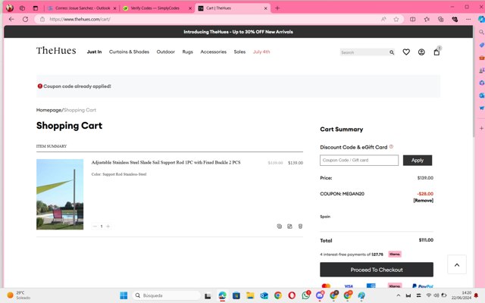The width and height of the screenshot is (485, 303).
Task: Click the shade sail product thumbnail
Action: point(60,194)
